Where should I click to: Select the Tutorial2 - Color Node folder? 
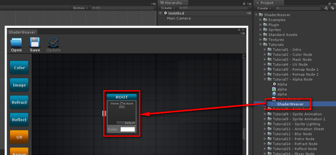click(x=292, y=55)
